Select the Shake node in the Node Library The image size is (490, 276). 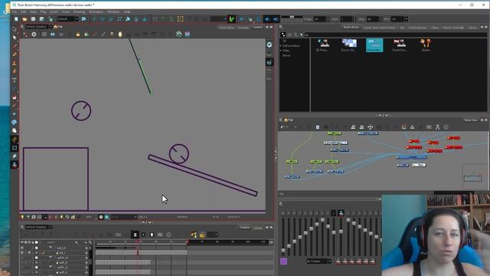(x=426, y=45)
